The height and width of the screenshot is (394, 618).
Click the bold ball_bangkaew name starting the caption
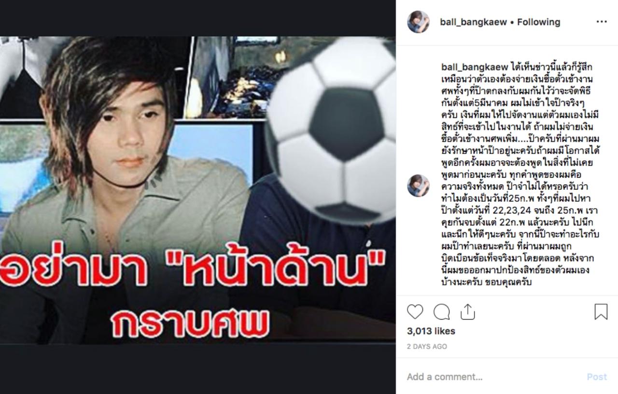click(475, 67)
